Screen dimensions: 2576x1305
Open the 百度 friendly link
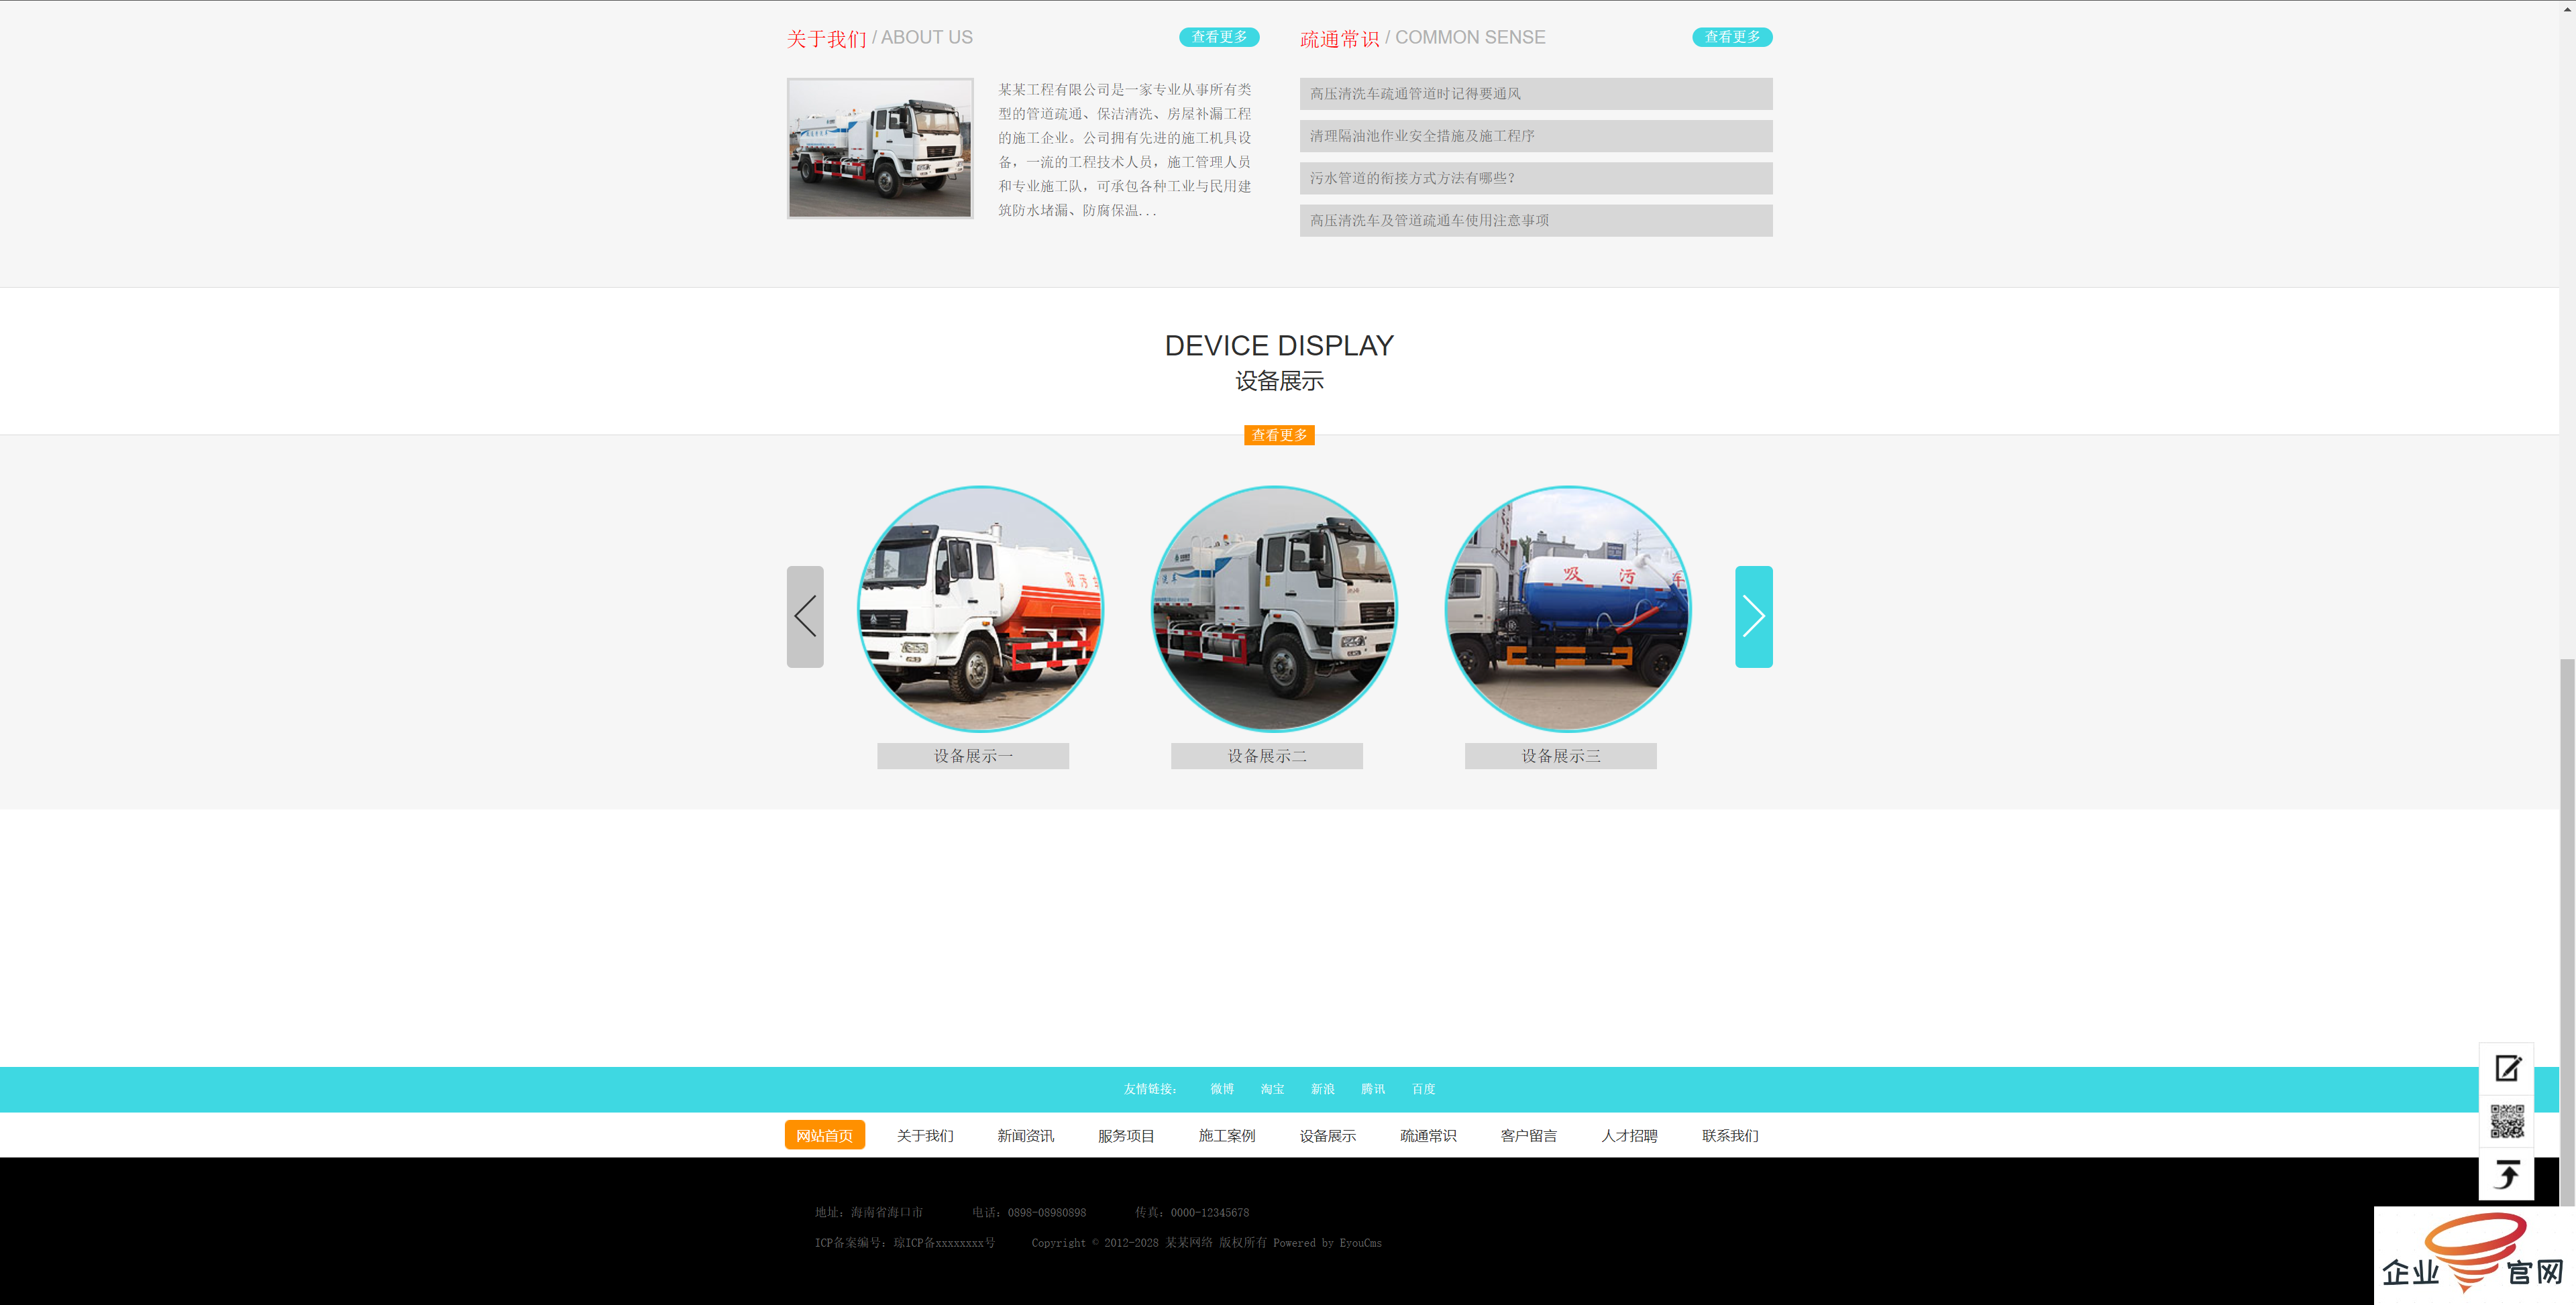(x=1424, y=1089)
